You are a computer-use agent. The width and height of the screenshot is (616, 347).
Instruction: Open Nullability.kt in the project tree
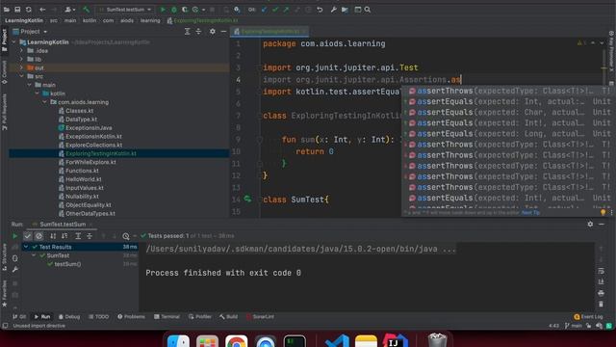(82, 197)
